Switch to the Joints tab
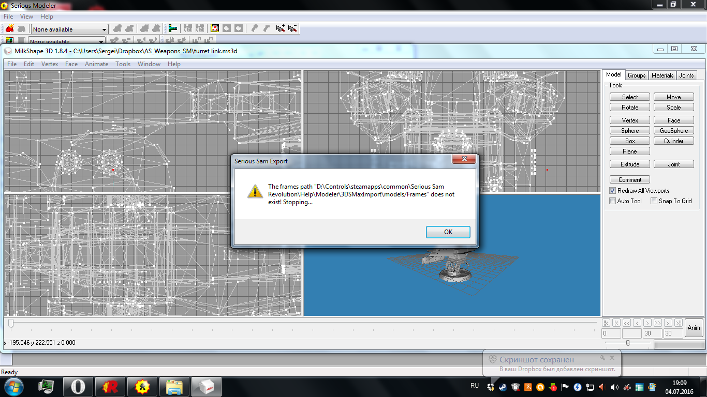 [x=686, y=75]
